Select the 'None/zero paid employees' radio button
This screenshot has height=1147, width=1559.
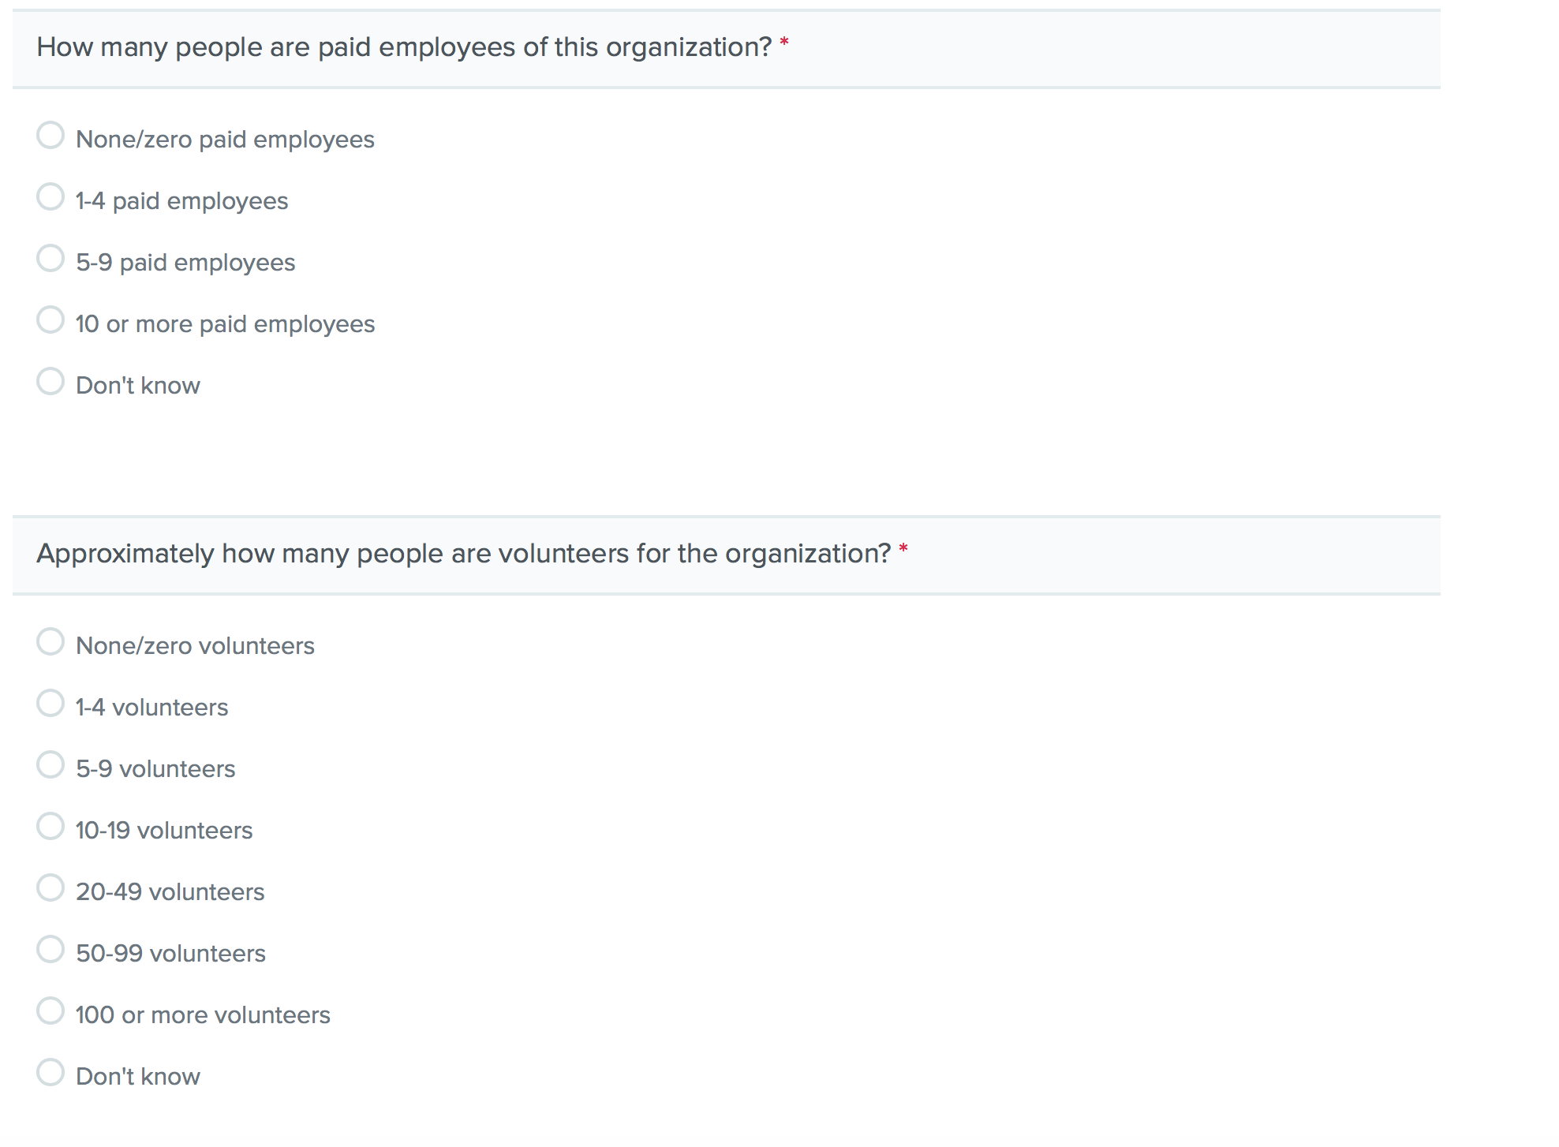pos(50,136)
